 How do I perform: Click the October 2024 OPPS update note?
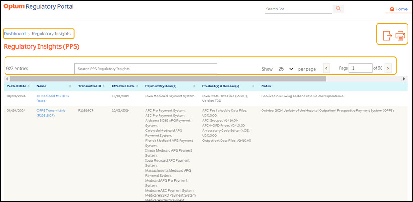point(328,111)
